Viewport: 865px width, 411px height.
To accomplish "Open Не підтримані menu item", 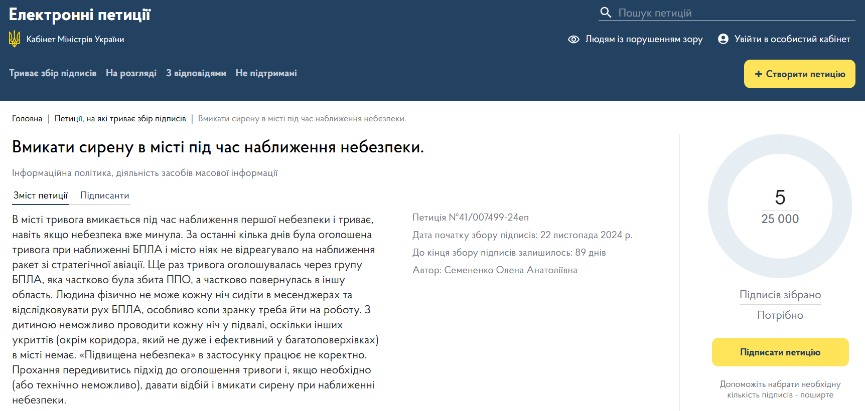I will click(266, 73).
